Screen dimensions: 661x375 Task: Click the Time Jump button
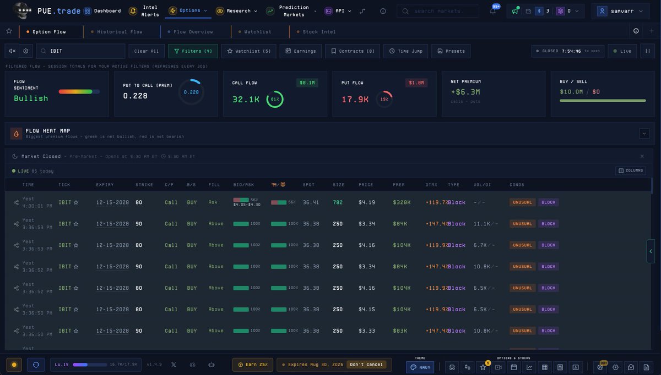point(405,51)
